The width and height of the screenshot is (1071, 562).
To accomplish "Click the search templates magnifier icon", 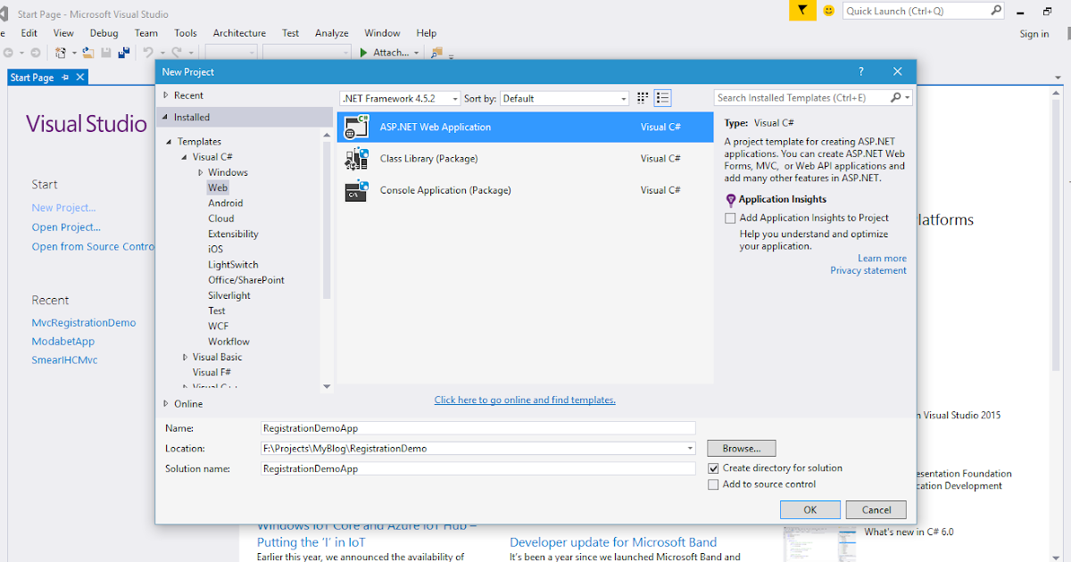I will [x=895, y=98].
